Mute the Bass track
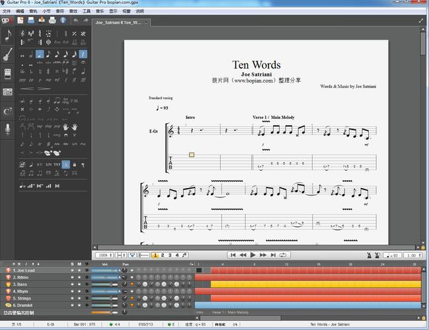Image resolution: width=429 pixels, height=330 pixels. [79, 284]
